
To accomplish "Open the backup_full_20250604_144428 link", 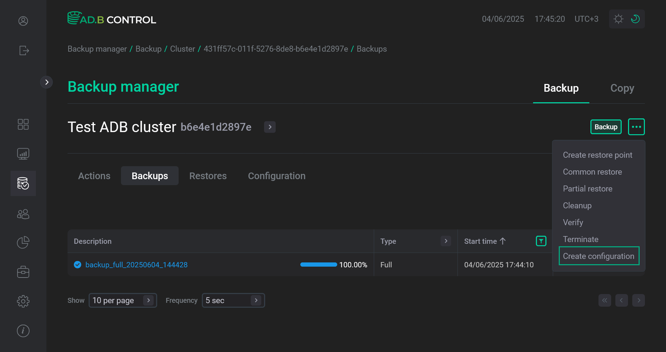I will point(136,265).
